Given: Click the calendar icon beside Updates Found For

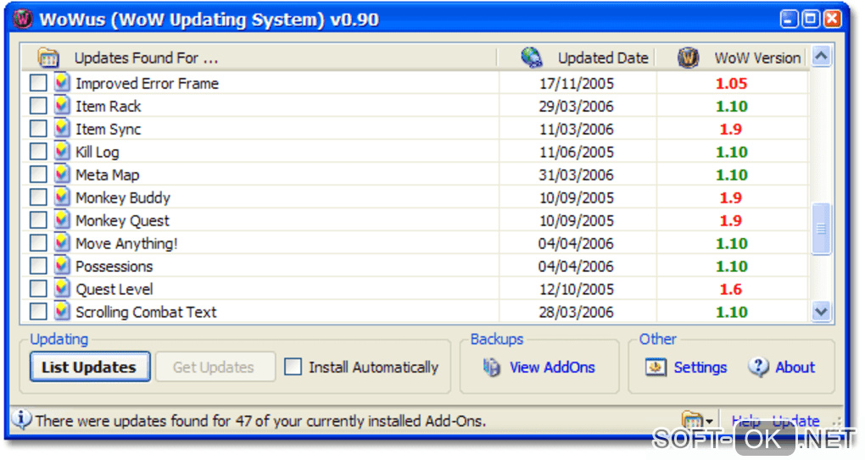Looking at the screenshot, I should coord(48,58).
